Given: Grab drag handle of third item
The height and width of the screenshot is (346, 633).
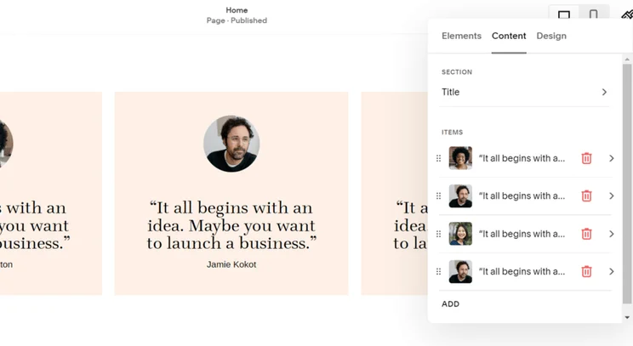Looking at the screenshot, I should pyautogui.click(x=438, y=234).
